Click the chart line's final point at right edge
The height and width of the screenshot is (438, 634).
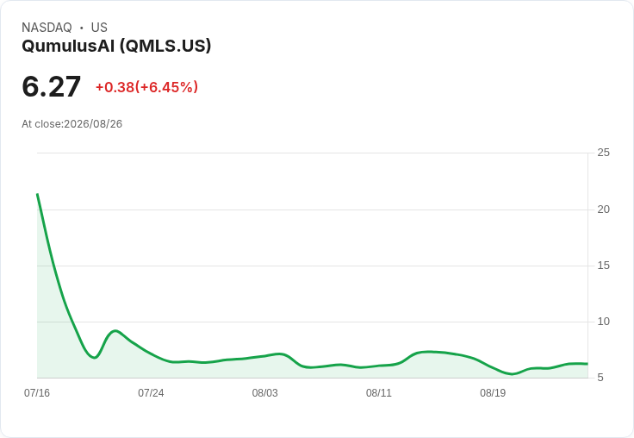pos(587,364)
